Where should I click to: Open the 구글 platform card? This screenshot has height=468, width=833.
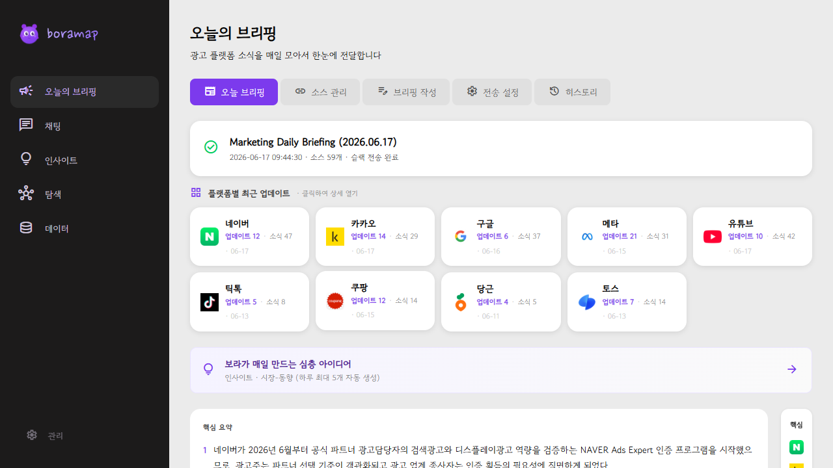[501, 237]
